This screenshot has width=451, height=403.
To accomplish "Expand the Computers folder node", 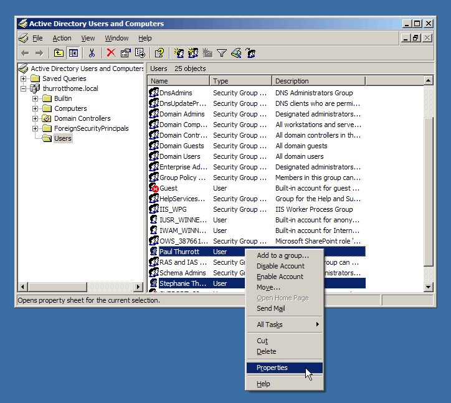I will [35, 108].
